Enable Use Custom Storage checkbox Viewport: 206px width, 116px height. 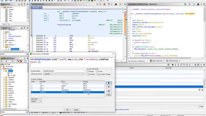(x=97, y=74)
